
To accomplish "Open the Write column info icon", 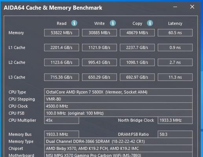I will 113,23.
